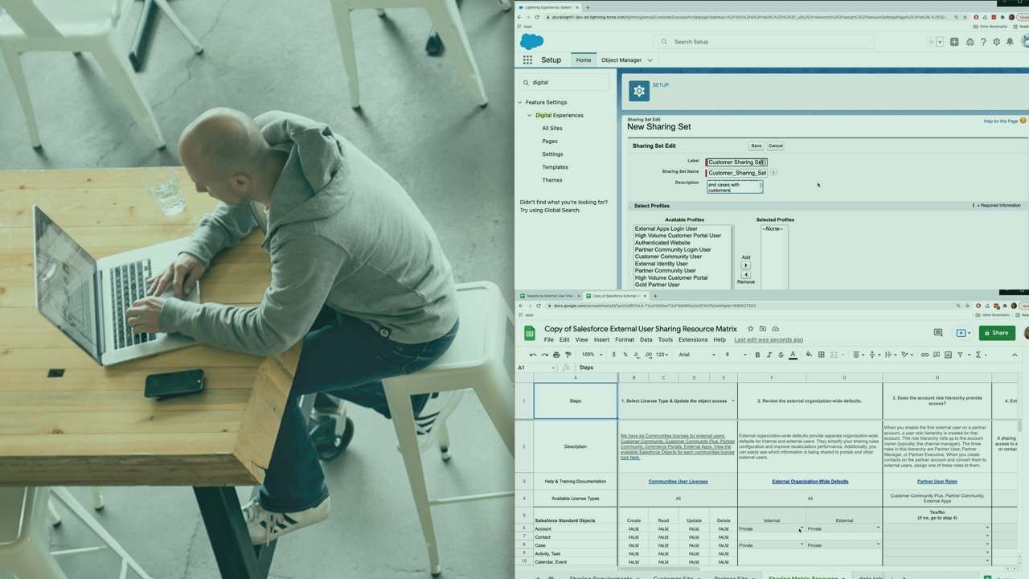The height and width of the screenshot is (579, 1029).
Task: Open Account row Internal 'Private' dropdown
Action: (801, 528)
